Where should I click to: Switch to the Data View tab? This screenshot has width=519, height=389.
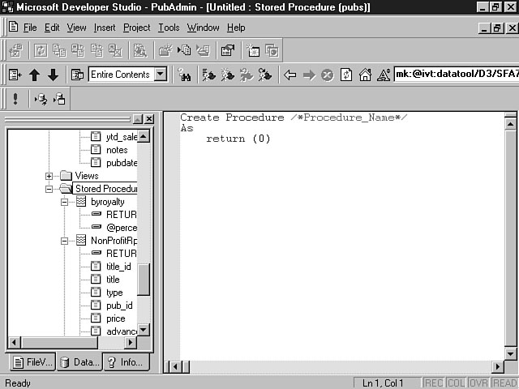coord(79,362)
